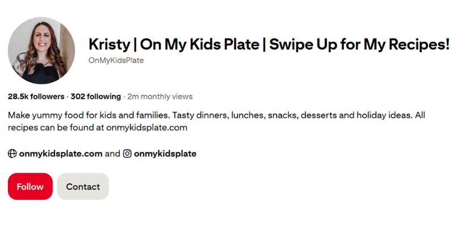
Task: Click onmykidsplate.com mentioned in bio paragraph
Action: pyautogui.click(x=147, y=128)
